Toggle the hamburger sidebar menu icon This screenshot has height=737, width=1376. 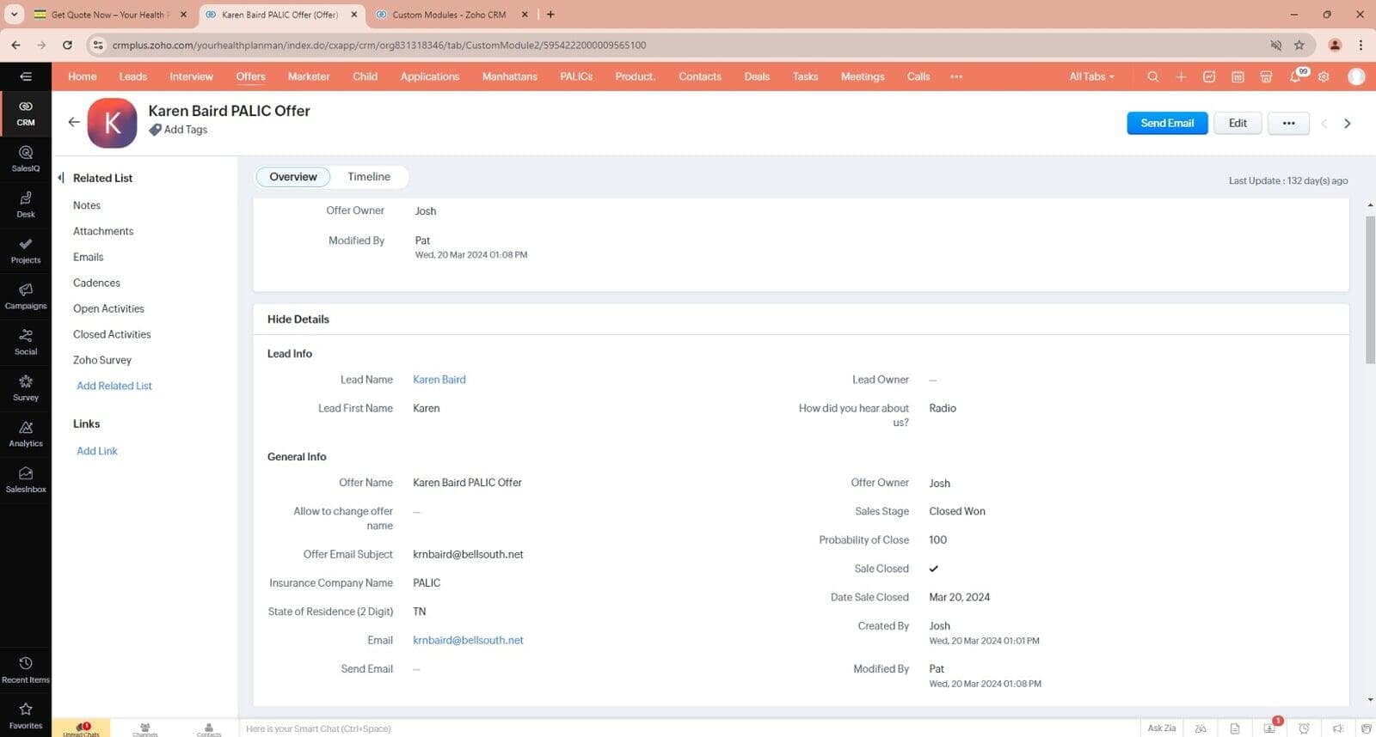pos(26,76)
